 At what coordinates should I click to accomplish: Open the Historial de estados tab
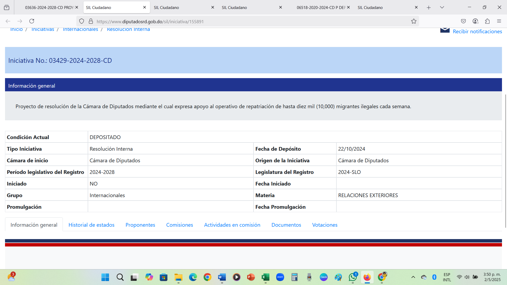[91, 225]
